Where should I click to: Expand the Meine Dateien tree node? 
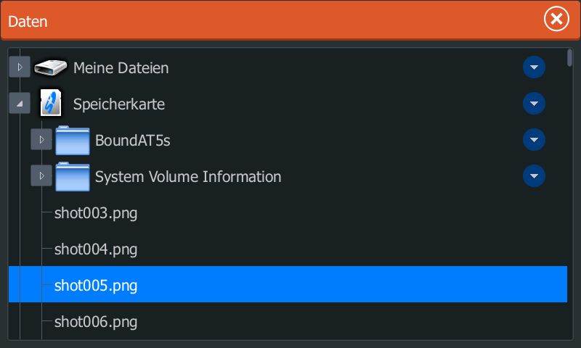20,68
